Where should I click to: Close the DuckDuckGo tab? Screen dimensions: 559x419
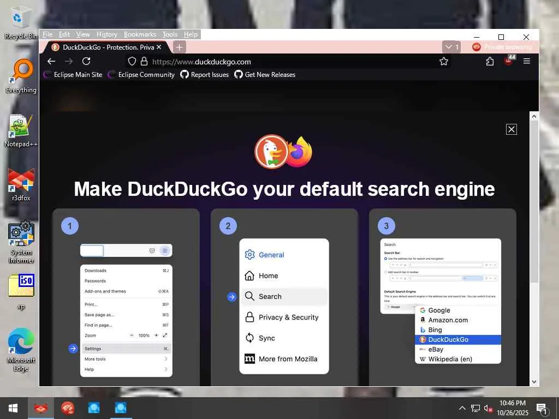tap(159, 47)
